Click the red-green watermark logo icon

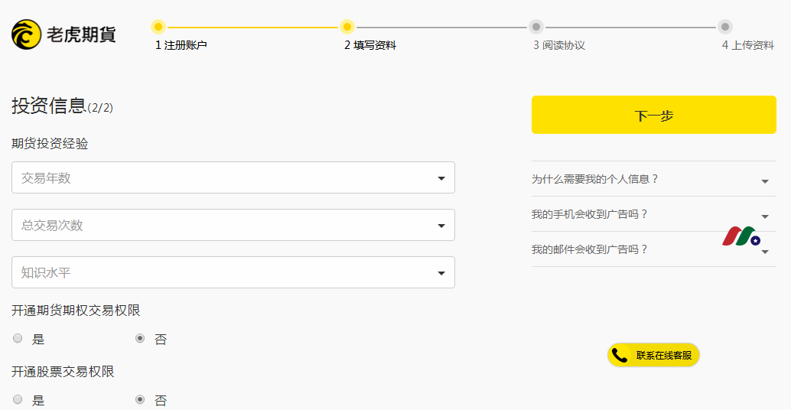pos(741,236)
